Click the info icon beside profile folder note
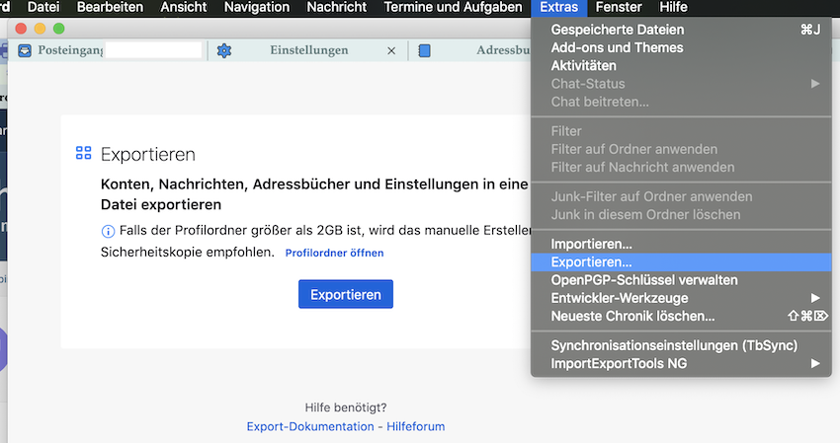This screenshot has height=443, width=840. point(109,231)
